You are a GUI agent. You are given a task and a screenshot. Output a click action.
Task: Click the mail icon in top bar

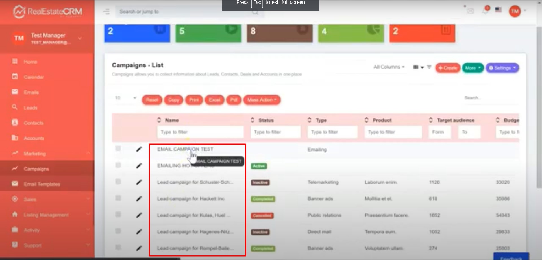pyautogui.click(x=470, y=11)
